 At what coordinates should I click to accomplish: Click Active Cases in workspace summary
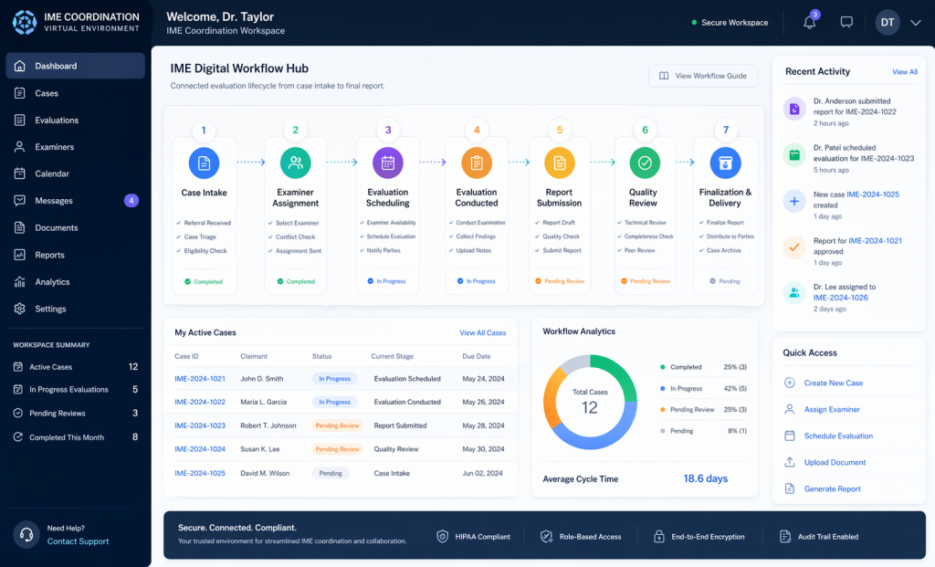point(75,367)
